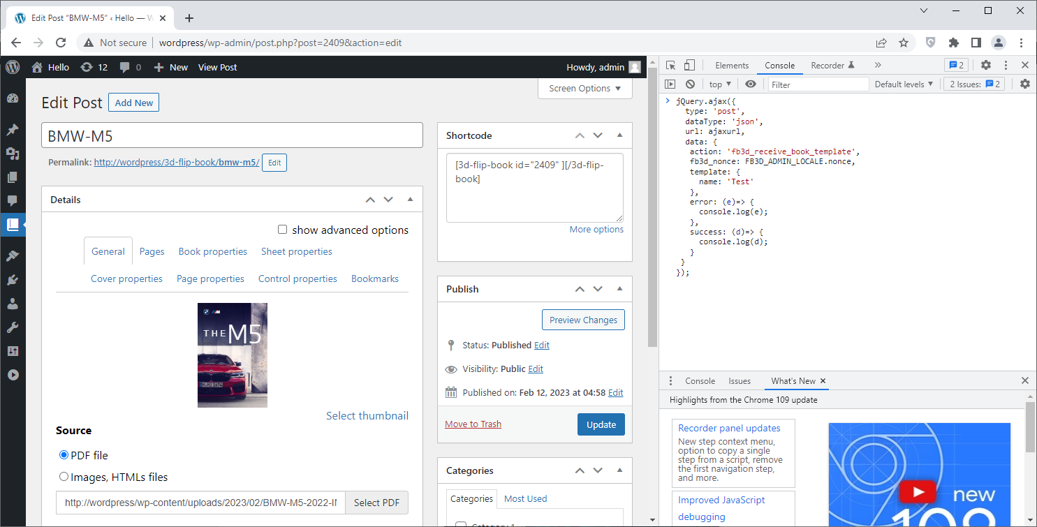This screenshot has height=527, width=1037.
Task: Toggle the Categories panel triangle
Action: pos(619,470)
